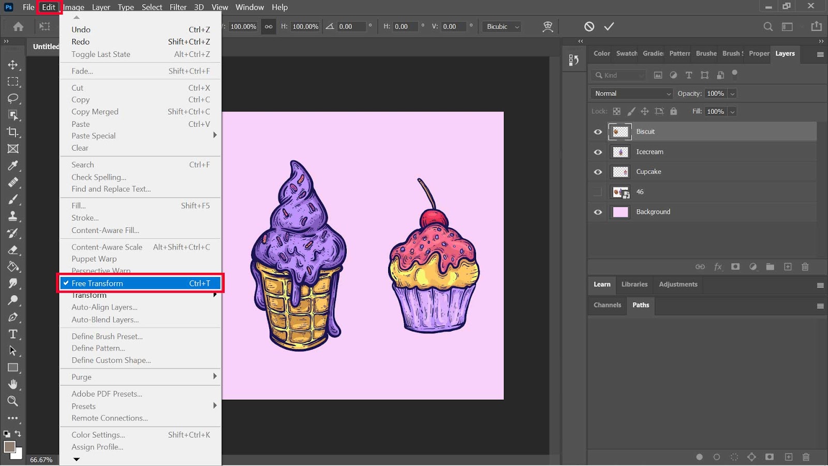Show the hidden layer 46
This screenshot has height=466, width=828.
coord(598,192)
